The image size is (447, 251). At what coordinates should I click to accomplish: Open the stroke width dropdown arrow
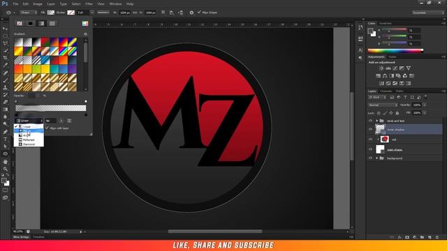point(91,13)
